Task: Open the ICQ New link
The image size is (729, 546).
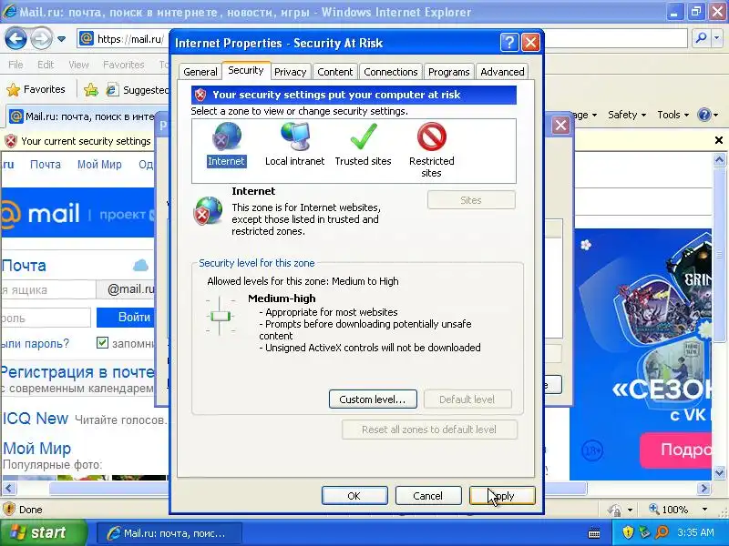Action: (36, 419)
